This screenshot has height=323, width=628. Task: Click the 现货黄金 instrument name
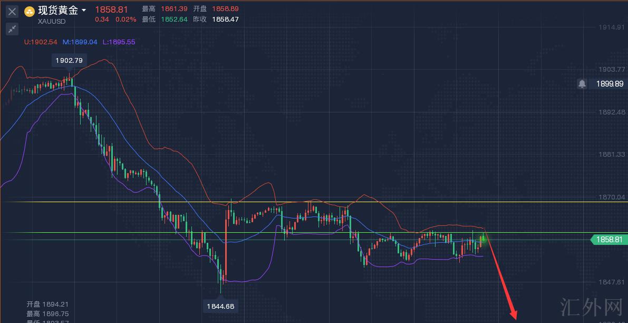point(57,11)
